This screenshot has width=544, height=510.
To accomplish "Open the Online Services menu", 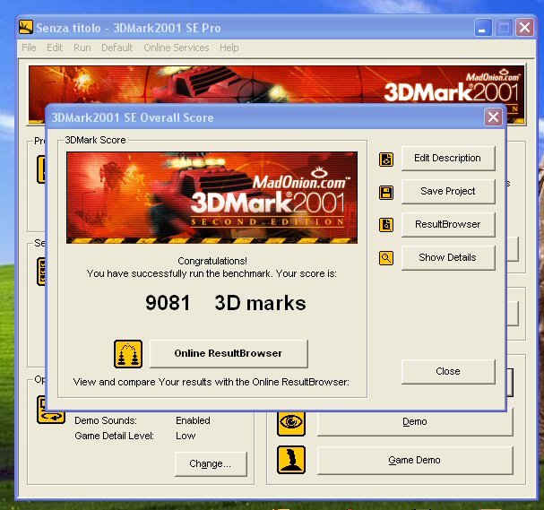I will [177, 48].
